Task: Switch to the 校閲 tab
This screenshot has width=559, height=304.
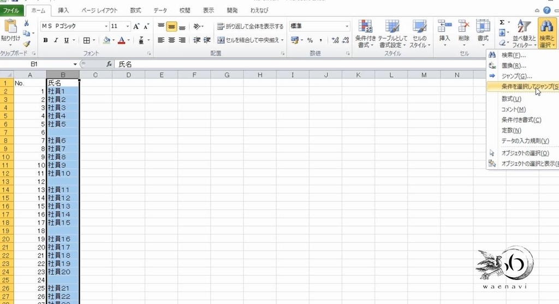Action: (x=185, y=10)
